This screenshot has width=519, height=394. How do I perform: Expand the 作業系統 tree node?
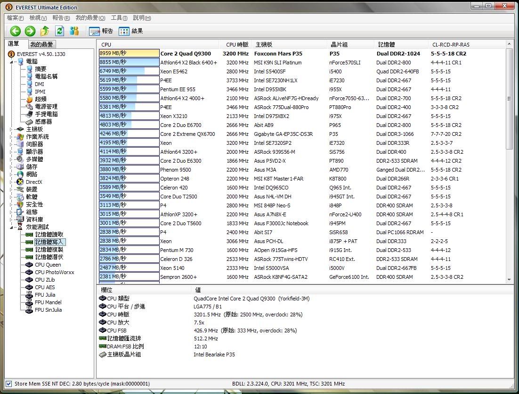click(x=11, y=137)
